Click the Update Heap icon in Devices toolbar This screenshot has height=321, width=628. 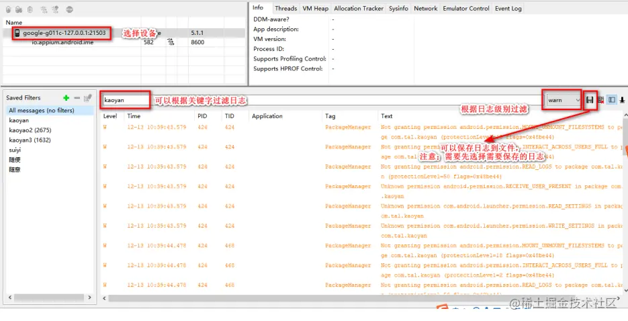click(x=8, y=9)
